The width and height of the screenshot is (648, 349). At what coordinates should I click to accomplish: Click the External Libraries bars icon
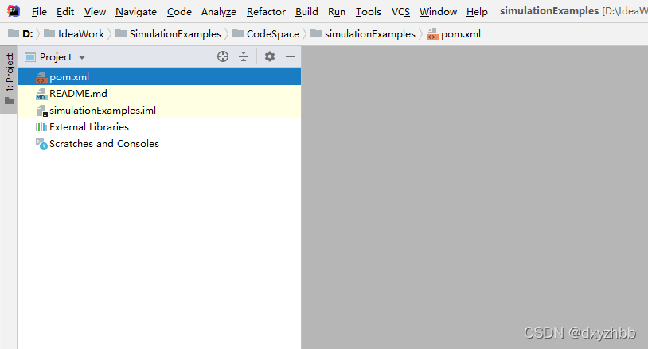point(41,127)
